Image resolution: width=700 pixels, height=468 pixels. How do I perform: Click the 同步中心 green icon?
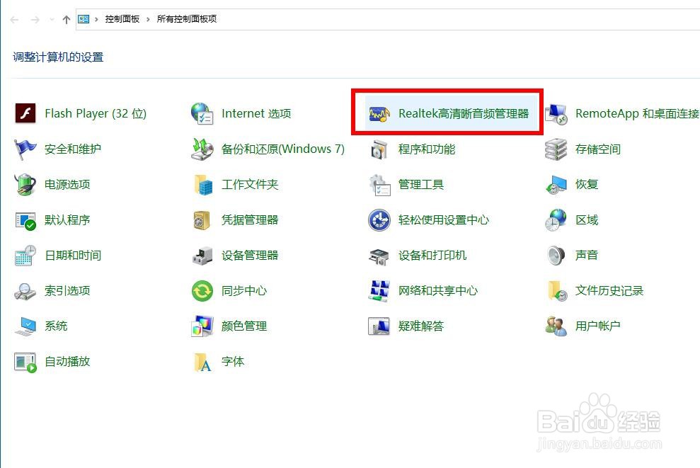[202, 291]
